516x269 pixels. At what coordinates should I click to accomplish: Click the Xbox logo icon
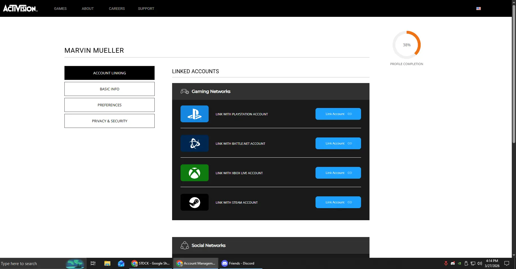coord(194,173)
